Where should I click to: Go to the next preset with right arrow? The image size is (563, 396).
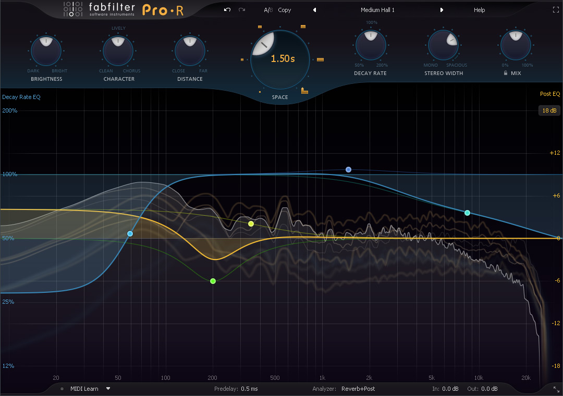442,10
